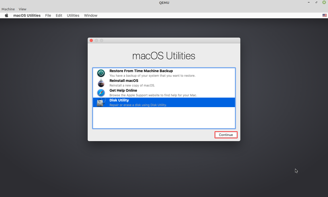This screenshot has width=328, height=197.
Task: Click the Disk Utility stethoscope drive icon
Action: click(x=101, y=102)
